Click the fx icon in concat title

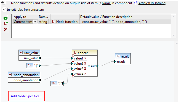click(75, 53)
